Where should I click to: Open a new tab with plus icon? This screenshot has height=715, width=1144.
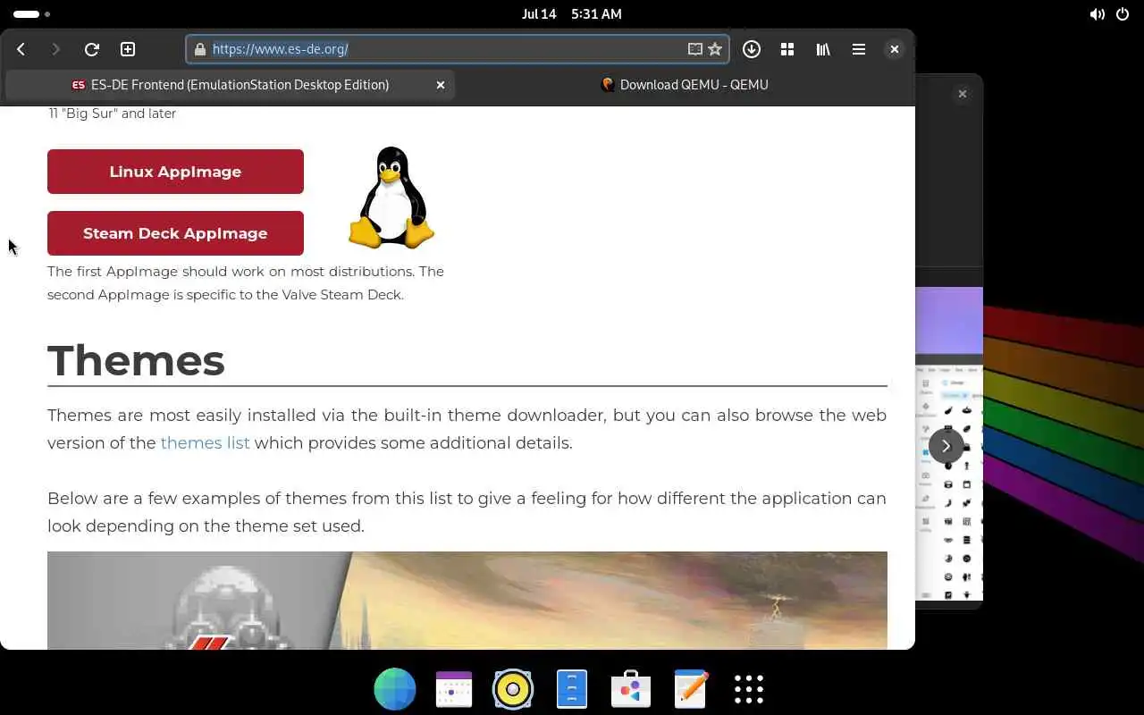128,49
